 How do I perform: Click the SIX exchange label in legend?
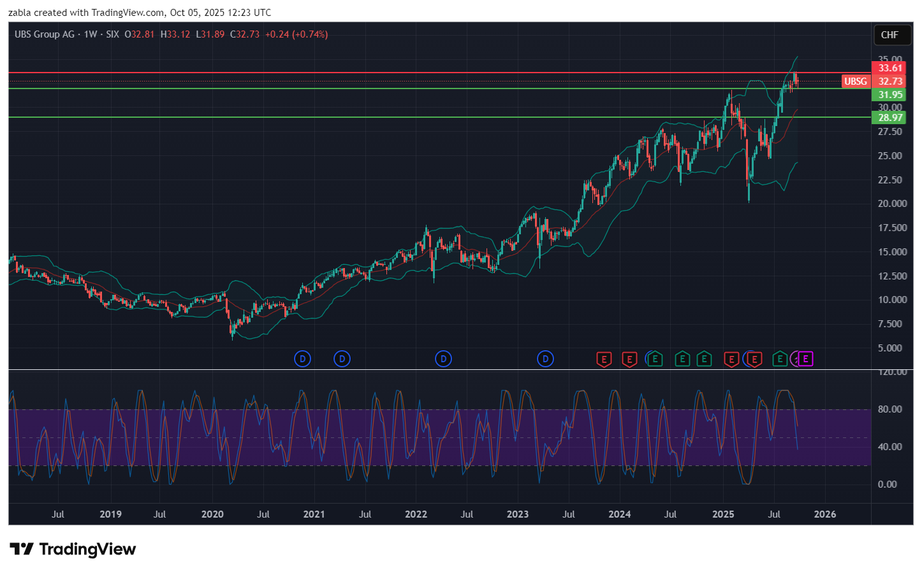point(112,34)
